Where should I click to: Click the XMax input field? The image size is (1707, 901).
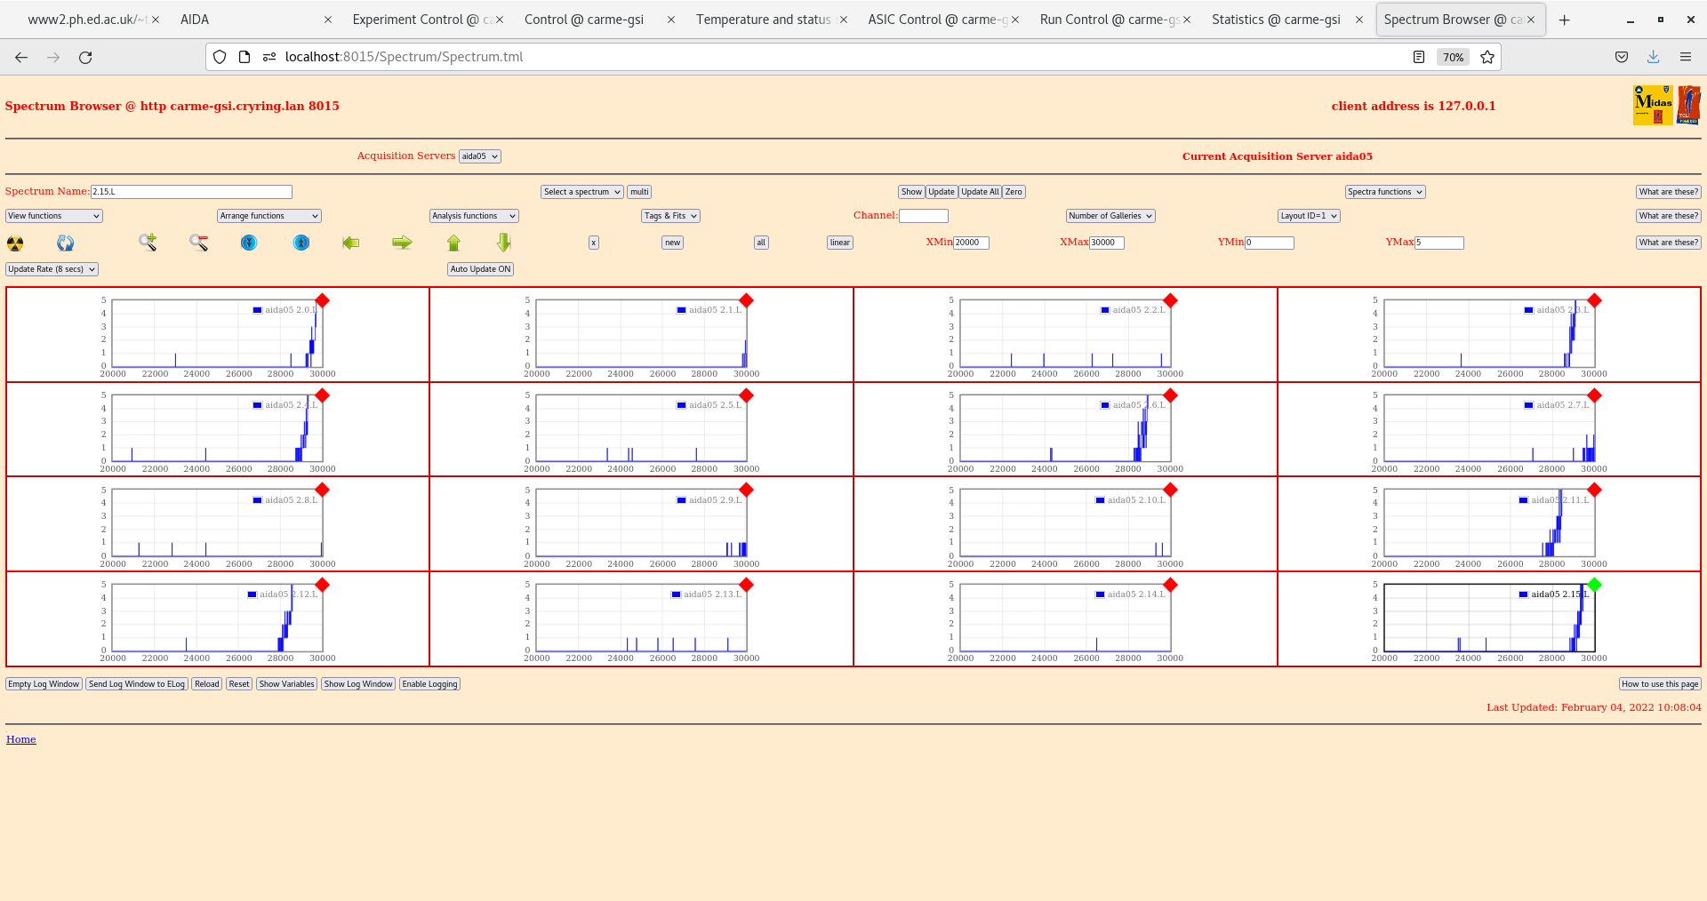(1107, 243)
